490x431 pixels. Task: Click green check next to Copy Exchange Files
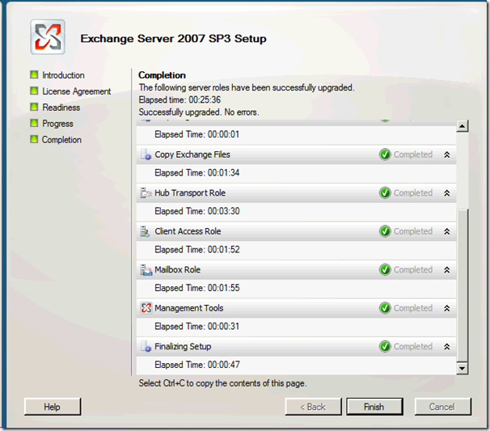coord(385,154)
